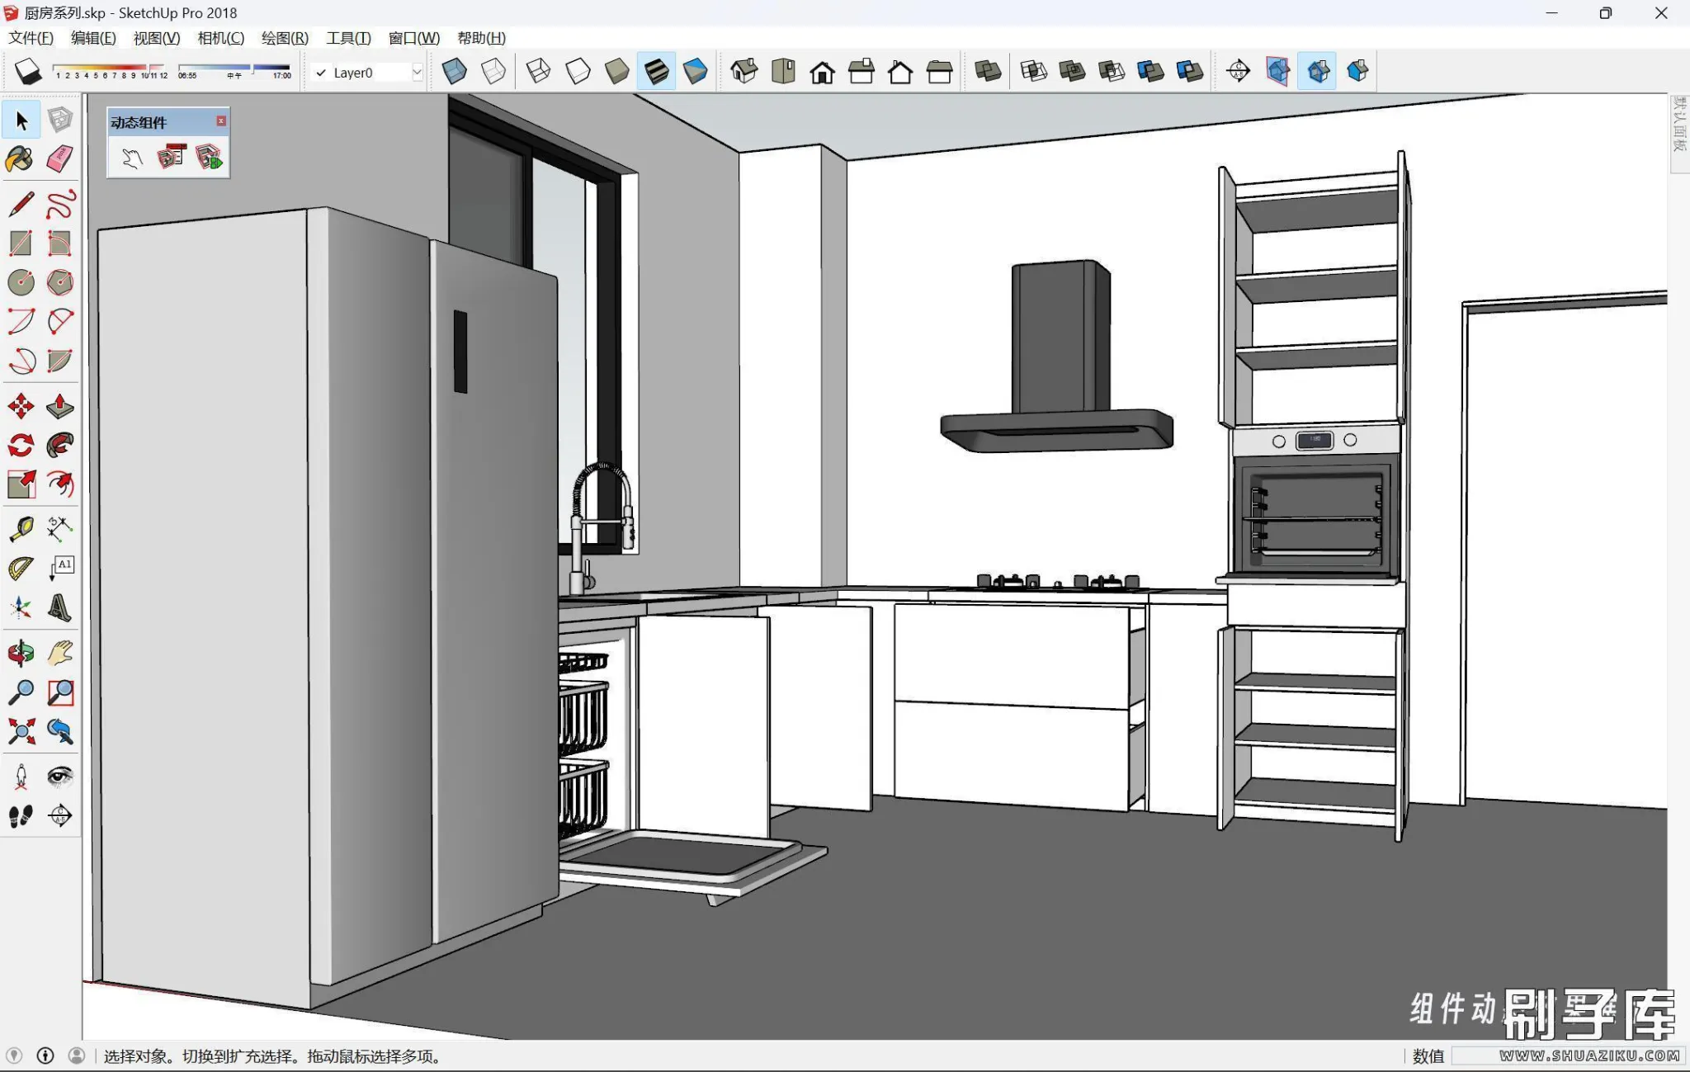This screenshot has height=1072, width=1690.
Task: Open the Layer0 layer dropdown
Action: [417, 73]
